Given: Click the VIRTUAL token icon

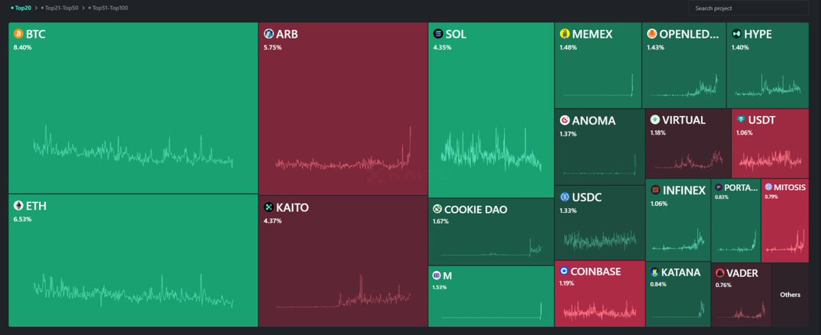Looking at the screenshot, I should [x=655, y=120].
